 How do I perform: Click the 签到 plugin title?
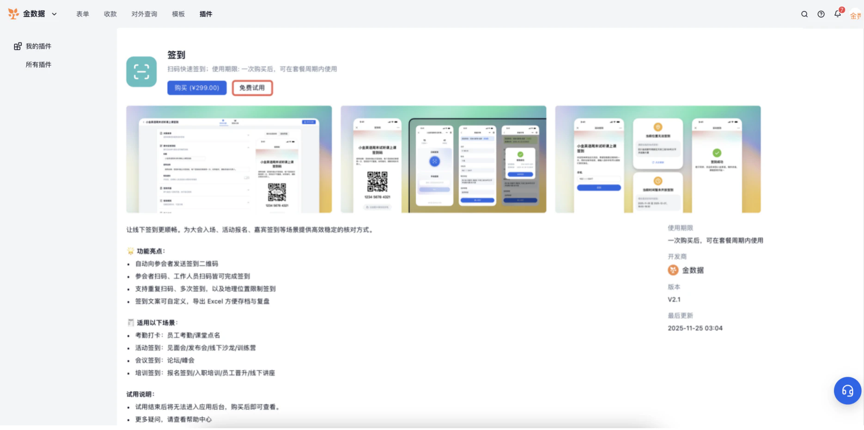pos(176,55)
